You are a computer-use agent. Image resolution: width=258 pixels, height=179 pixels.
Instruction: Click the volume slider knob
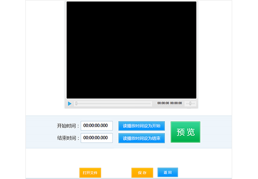pyautogui.click(x=190, y=104)
